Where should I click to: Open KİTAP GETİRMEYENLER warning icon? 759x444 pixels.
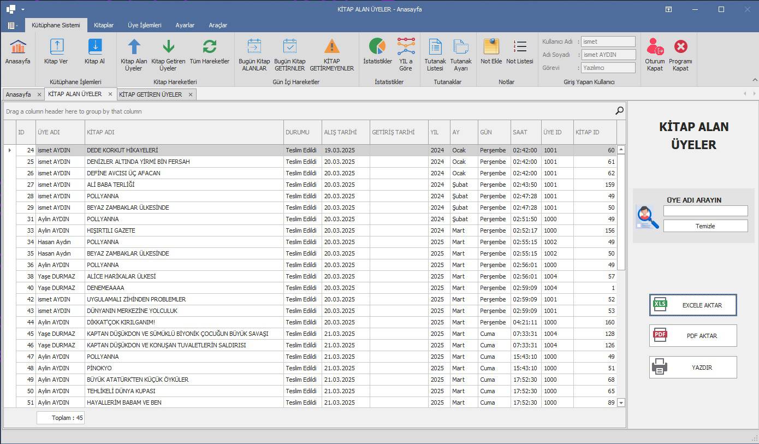tap(331, 47)
